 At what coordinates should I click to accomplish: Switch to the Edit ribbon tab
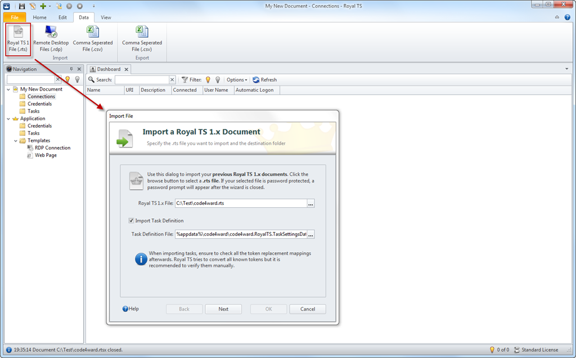click(x=62, y=17)
